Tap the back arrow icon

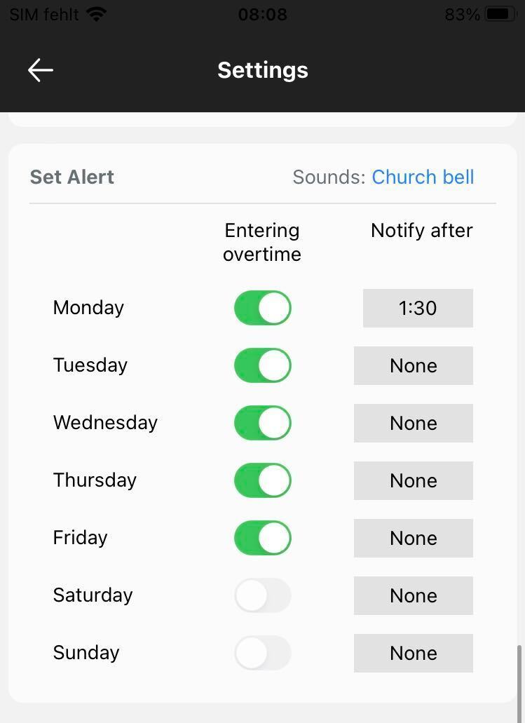(x=41, y=70)
